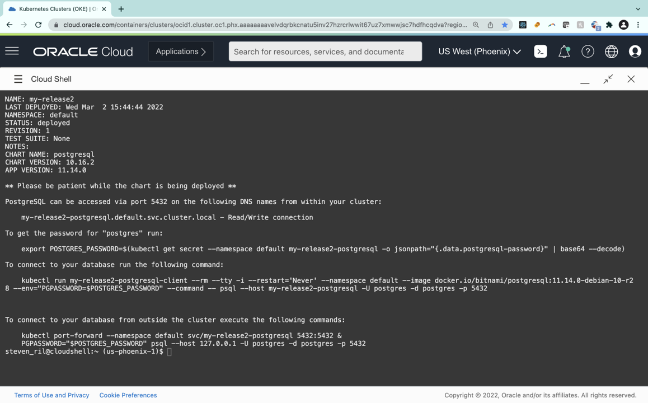This screenshot has width=648, height=403.
Task: Bookmark the page with the star icon
Action: click(503, 25)
